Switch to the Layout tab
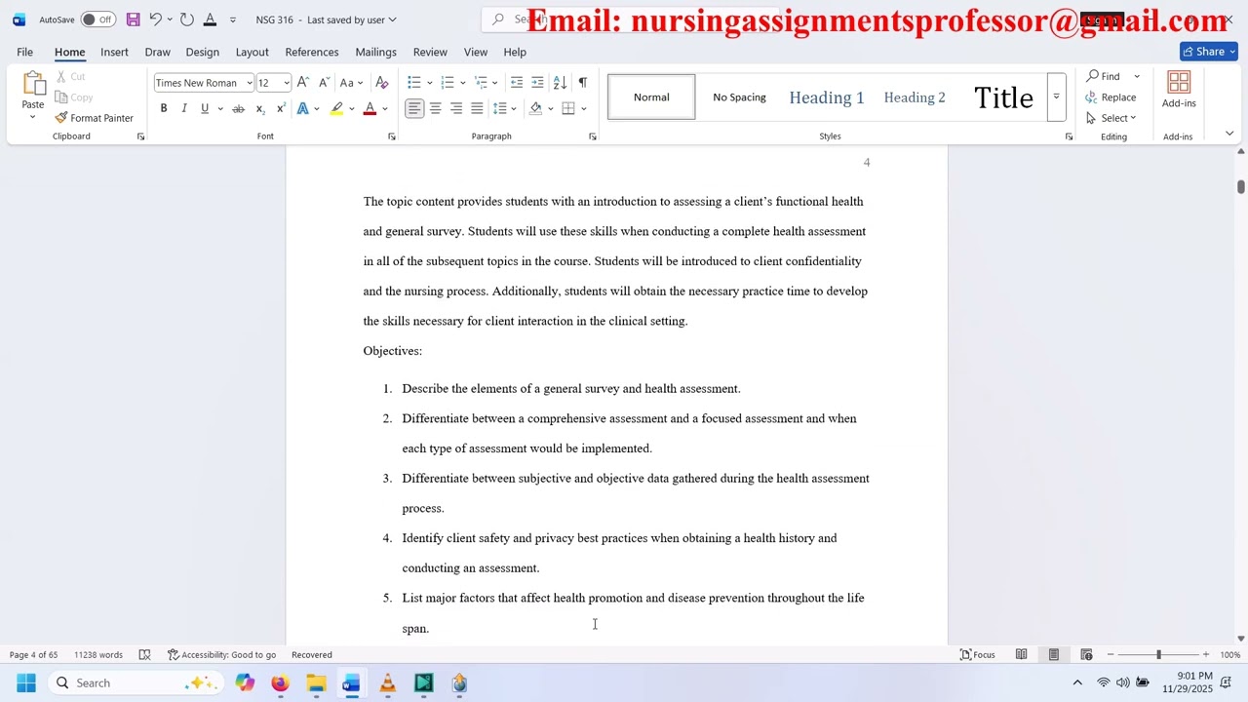Screen dimensions: 1248x702 point(252,52)
